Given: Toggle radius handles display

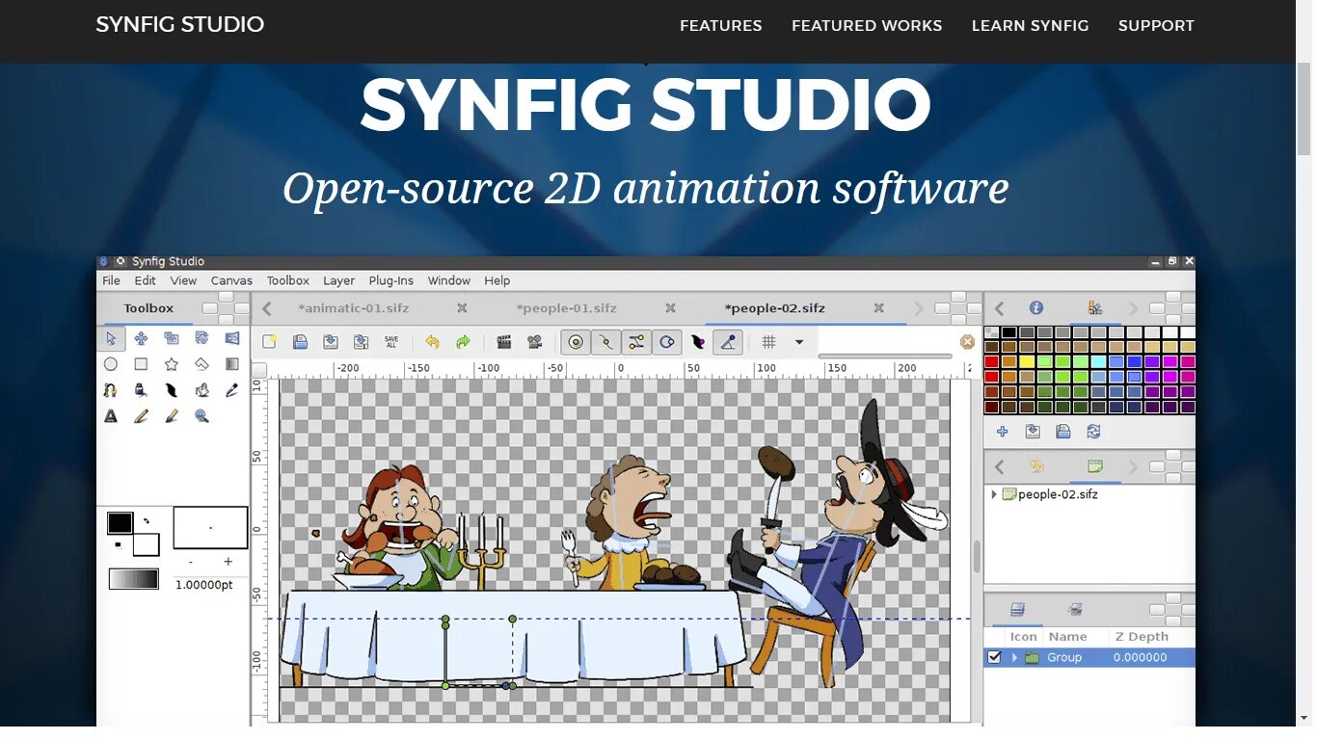Looking at the screenshot, I should click(x=667, y=342).
